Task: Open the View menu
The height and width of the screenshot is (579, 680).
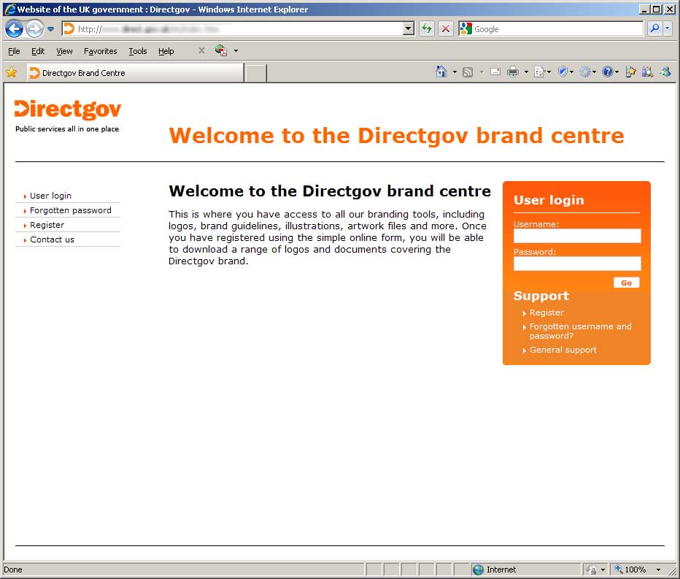Action: click(x=64, y=51)
